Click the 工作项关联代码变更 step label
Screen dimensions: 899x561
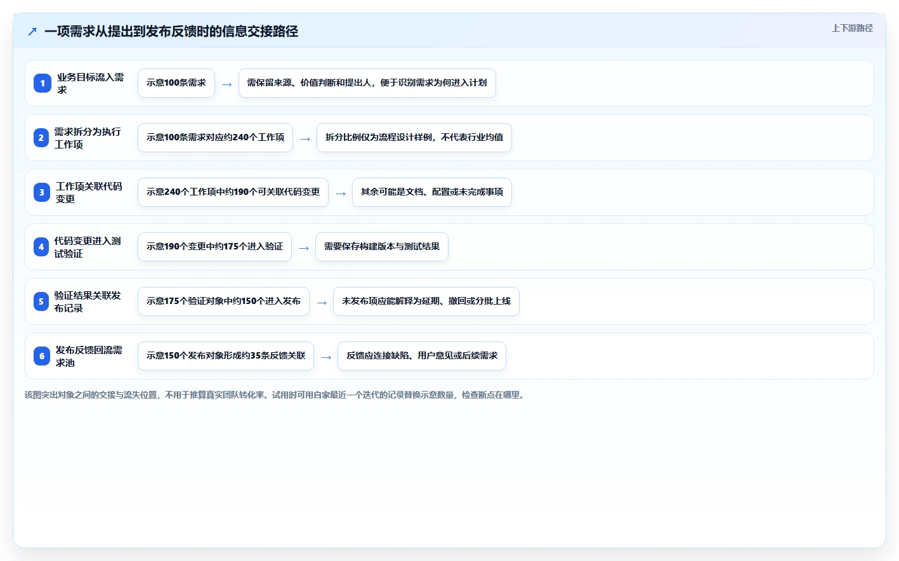point(89,192)
